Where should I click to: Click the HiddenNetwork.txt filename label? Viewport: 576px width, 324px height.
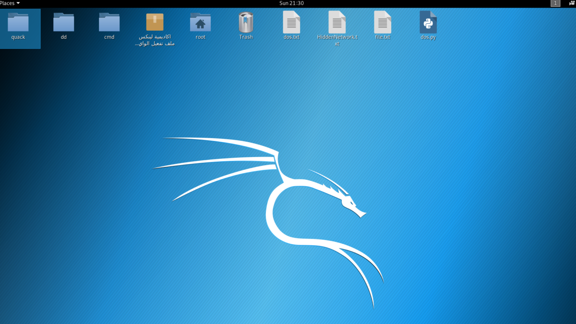(x=337, y=40)
